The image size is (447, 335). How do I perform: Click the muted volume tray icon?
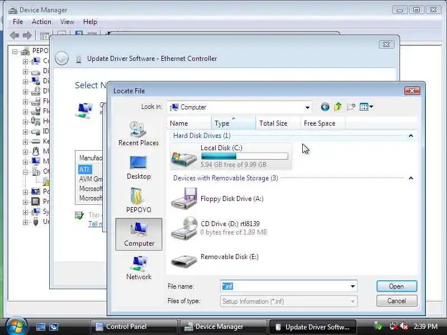[x=404, y=326]
